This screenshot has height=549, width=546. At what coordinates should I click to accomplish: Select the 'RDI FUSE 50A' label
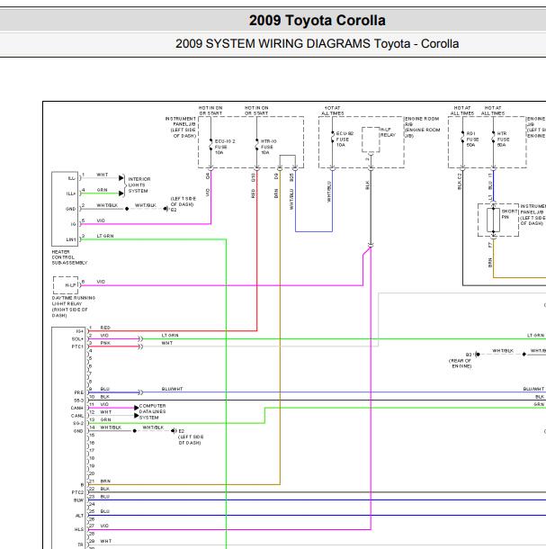click(x=472, y=139)
